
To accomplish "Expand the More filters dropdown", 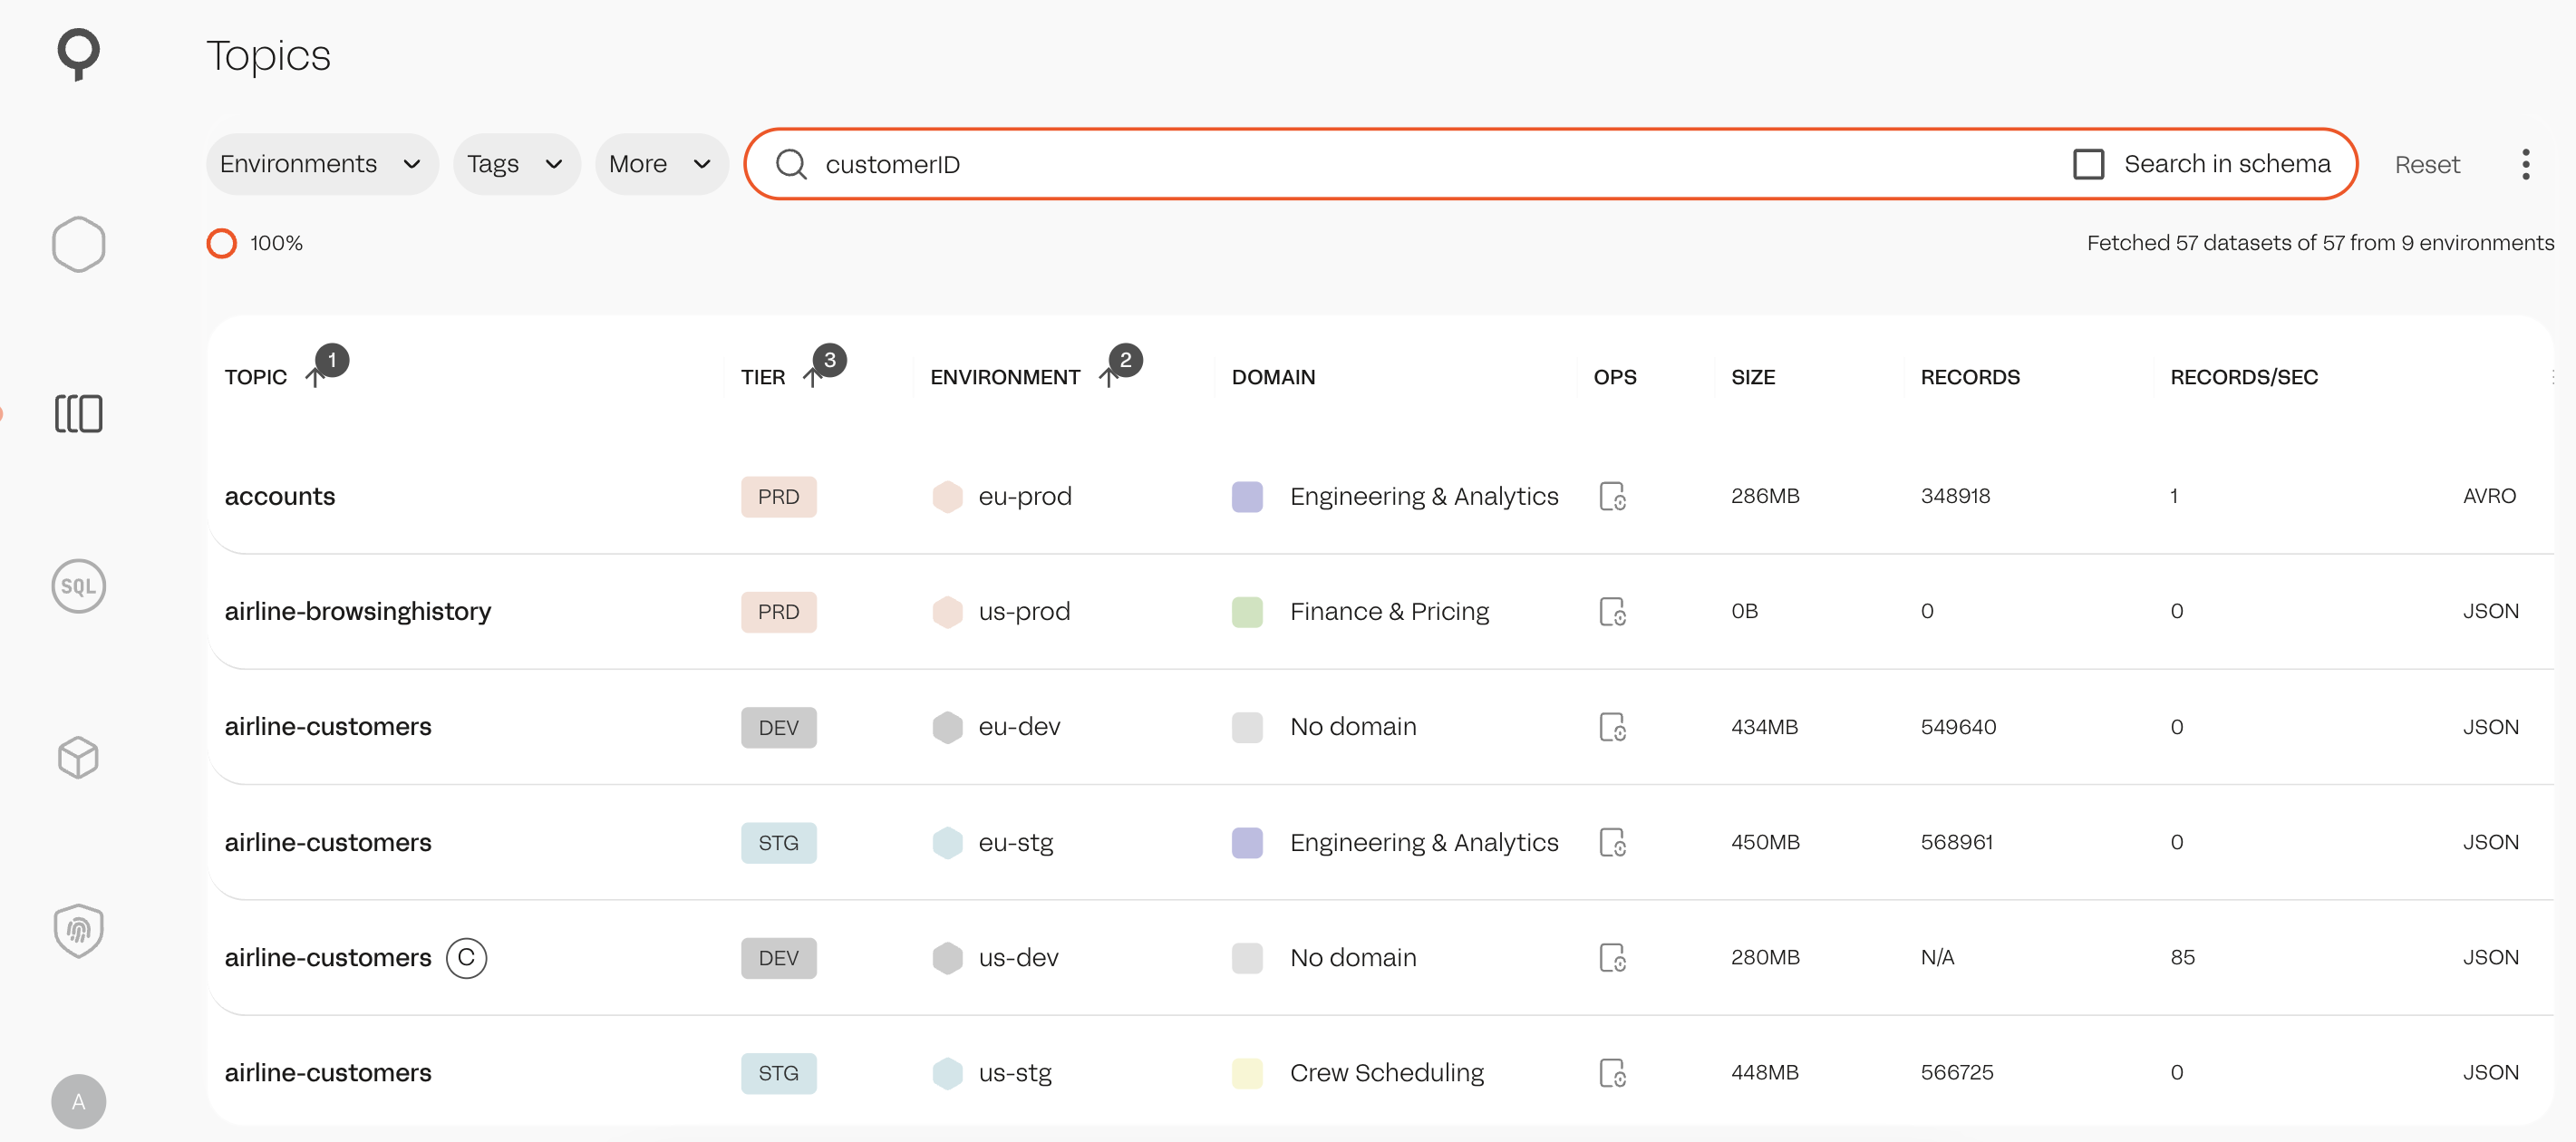I will point(660,164).
